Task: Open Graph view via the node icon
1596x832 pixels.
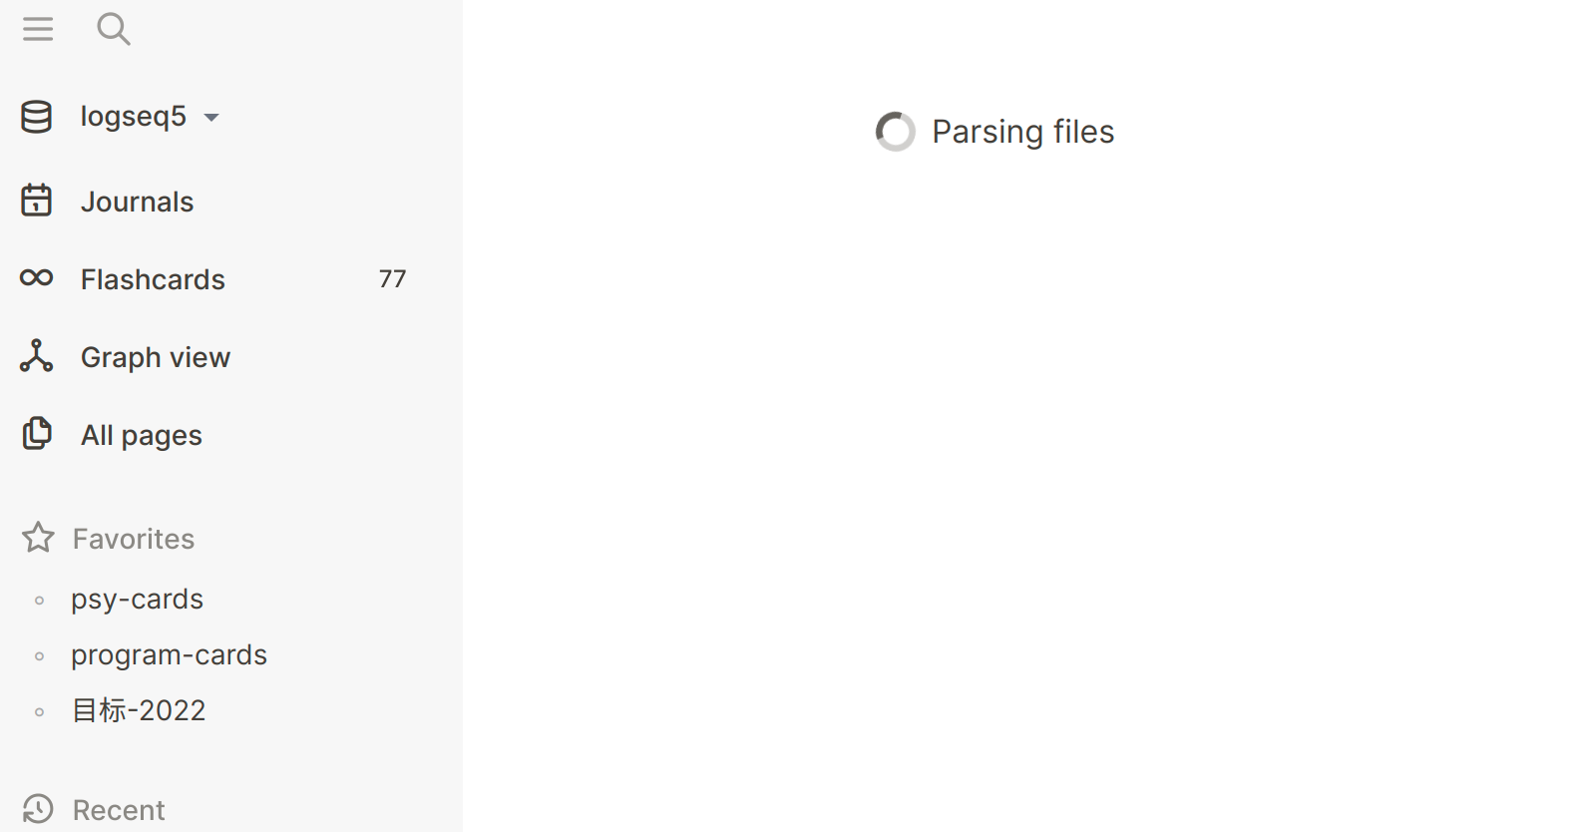Action: (36, 356)
